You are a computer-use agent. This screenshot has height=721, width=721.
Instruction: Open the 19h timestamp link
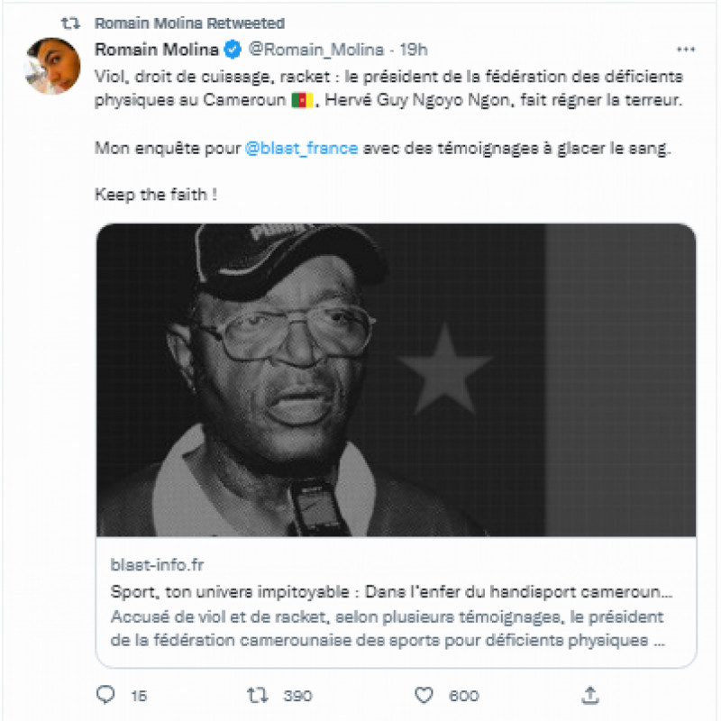pos(414,50)
